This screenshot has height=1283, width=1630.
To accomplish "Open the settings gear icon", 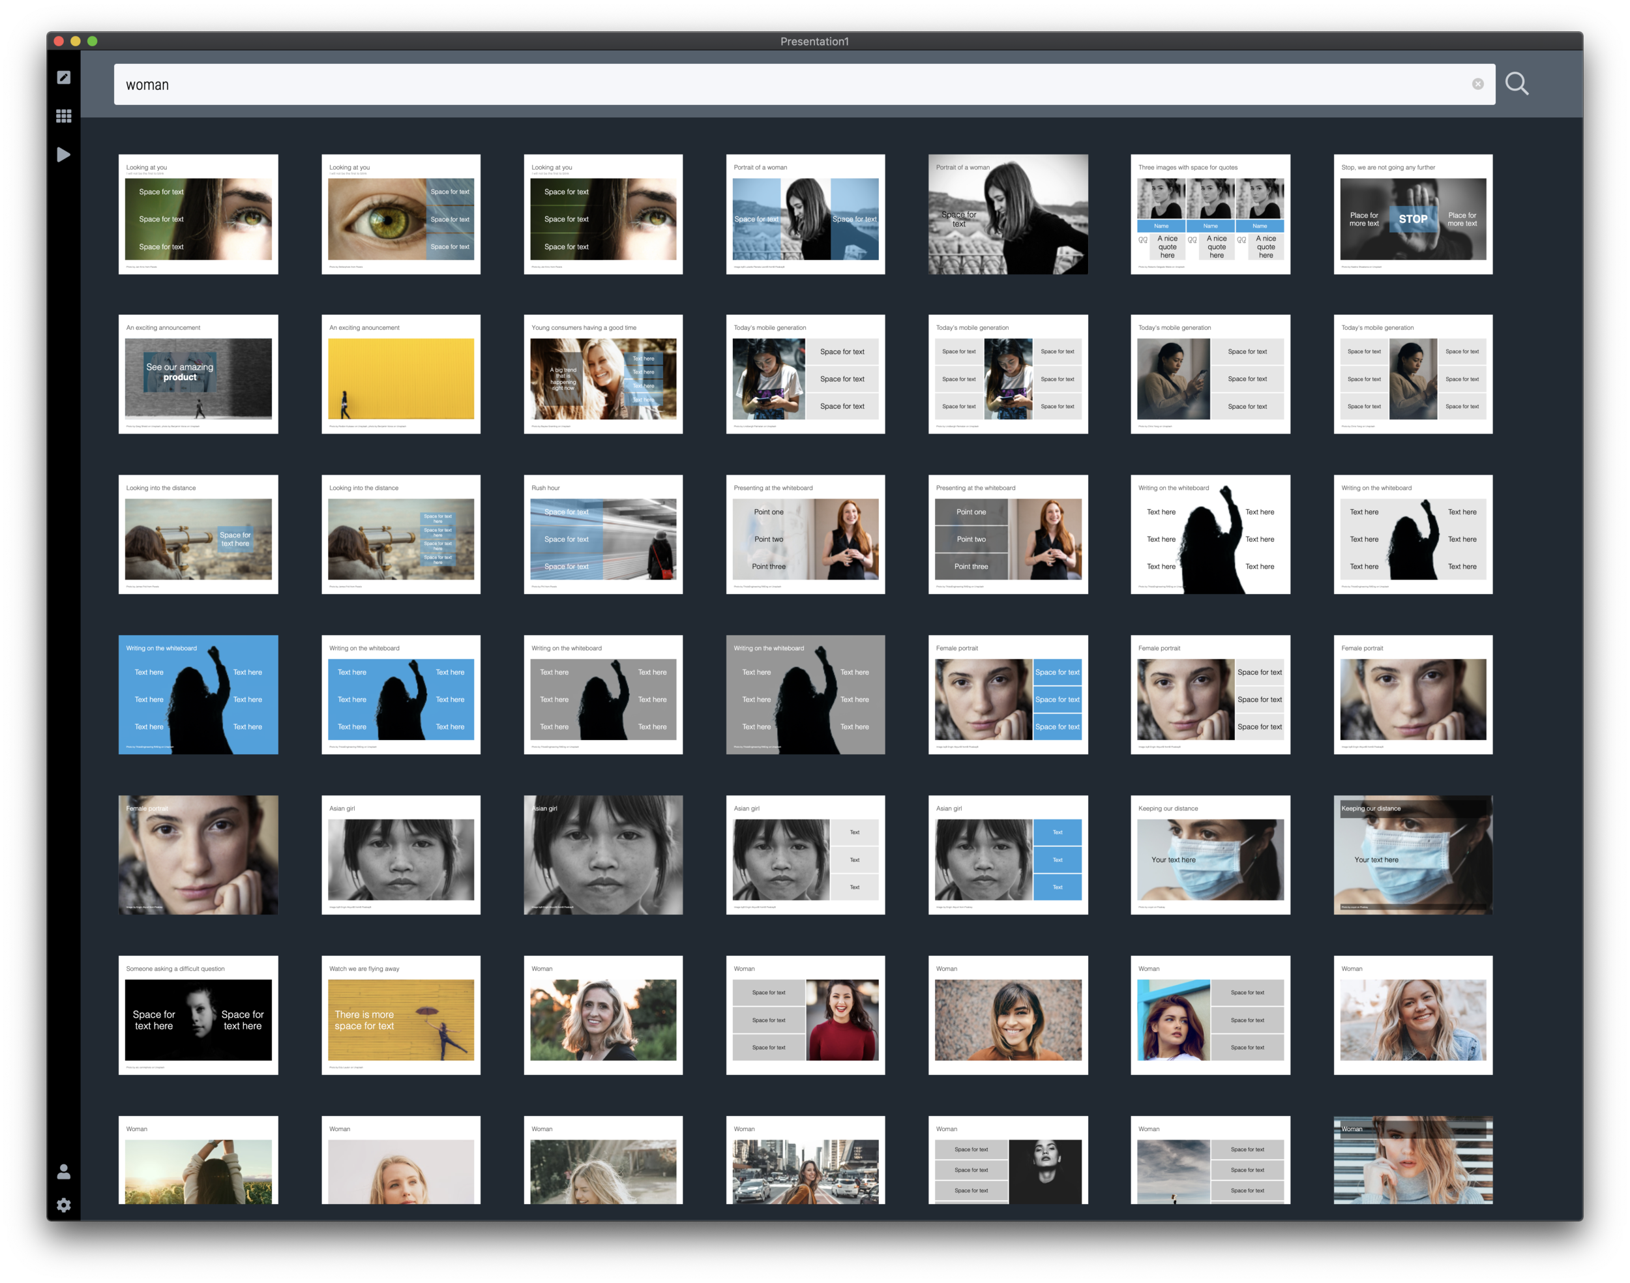I will click(x=64, y=1205).
